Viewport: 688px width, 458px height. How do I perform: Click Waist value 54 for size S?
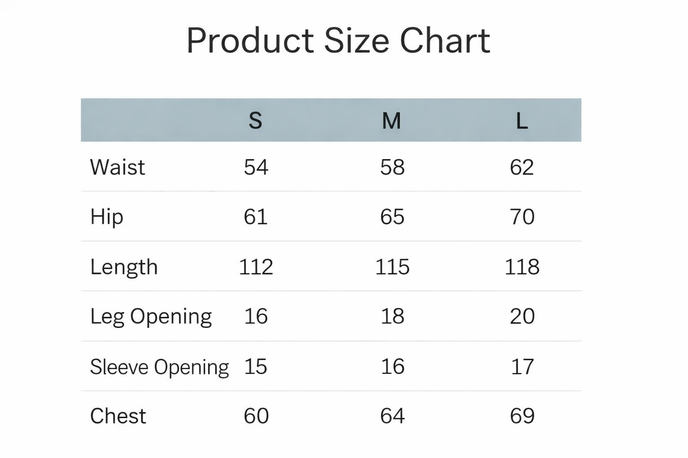256,167
